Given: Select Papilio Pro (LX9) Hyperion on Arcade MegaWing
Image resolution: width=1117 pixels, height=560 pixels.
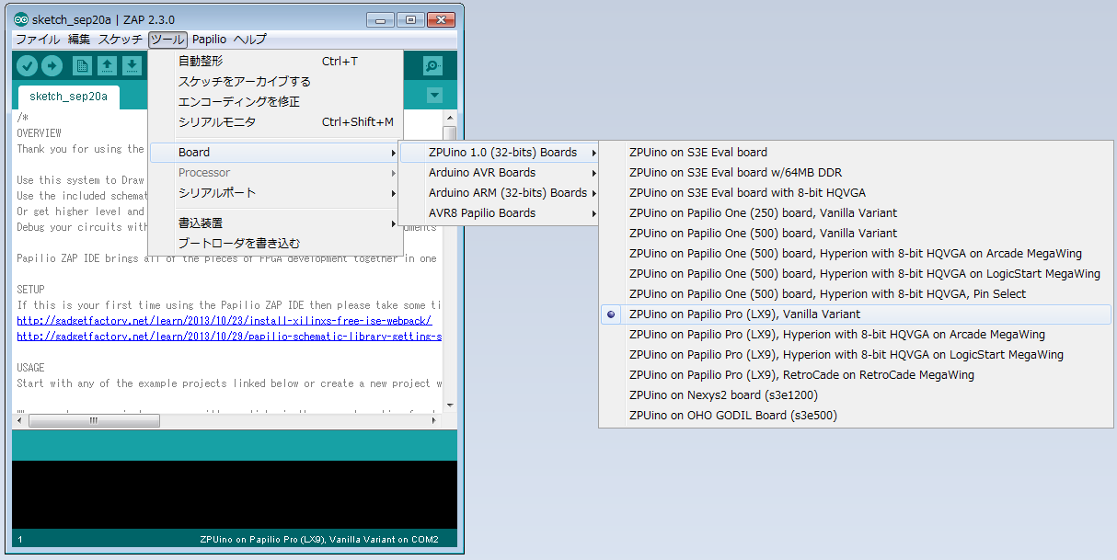Looking at the screenshot, I should 856,335.
